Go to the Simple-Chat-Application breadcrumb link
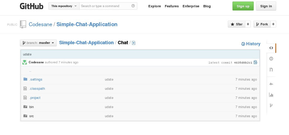The height and width of the screenshot is (135, 289). pos(86,43)
